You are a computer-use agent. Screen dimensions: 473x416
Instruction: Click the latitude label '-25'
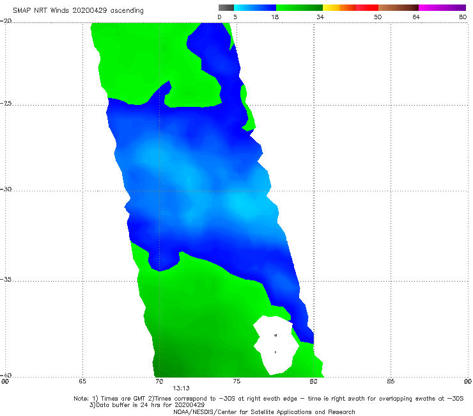click(x=6, y=103)
